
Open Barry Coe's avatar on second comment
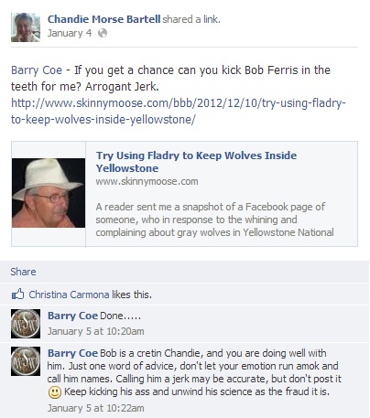pyautogui.click(x=26, y=361)
